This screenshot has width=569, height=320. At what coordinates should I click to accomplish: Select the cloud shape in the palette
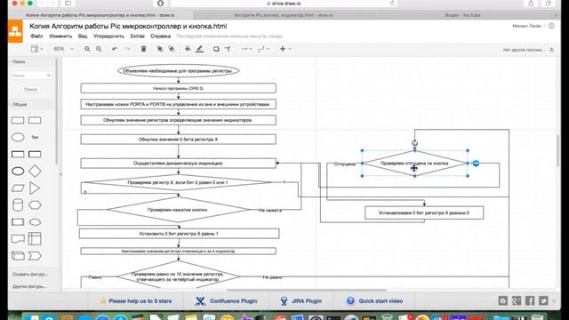coord(35,222)
